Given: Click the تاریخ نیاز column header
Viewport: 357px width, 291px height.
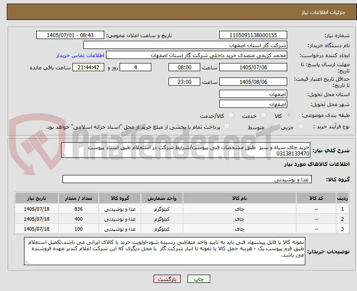Looking at the screenshot, I should [37, 198].
